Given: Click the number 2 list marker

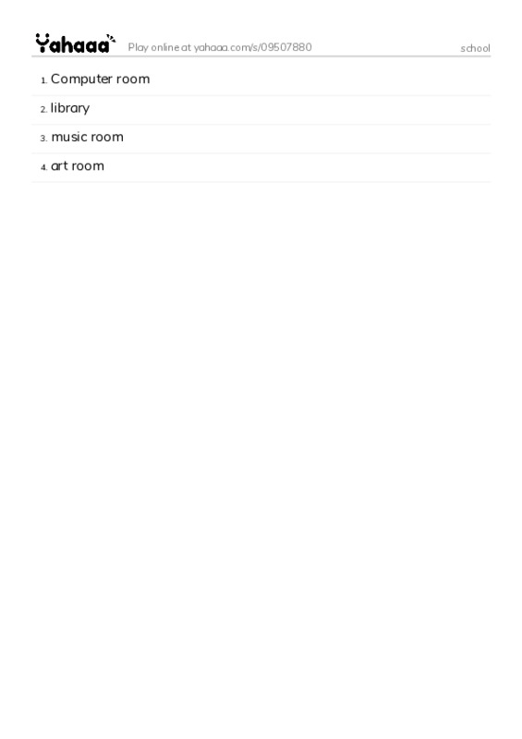Looking at the screenshot, I should point(43,110).
